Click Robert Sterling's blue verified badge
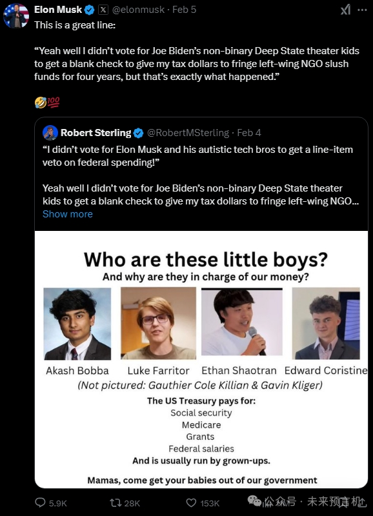Image resolution: width=373 pixels, height=516 pixels. pos(139,133)
